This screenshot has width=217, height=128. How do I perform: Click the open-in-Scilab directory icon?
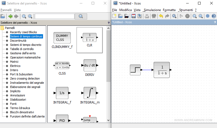click(126, 16)
